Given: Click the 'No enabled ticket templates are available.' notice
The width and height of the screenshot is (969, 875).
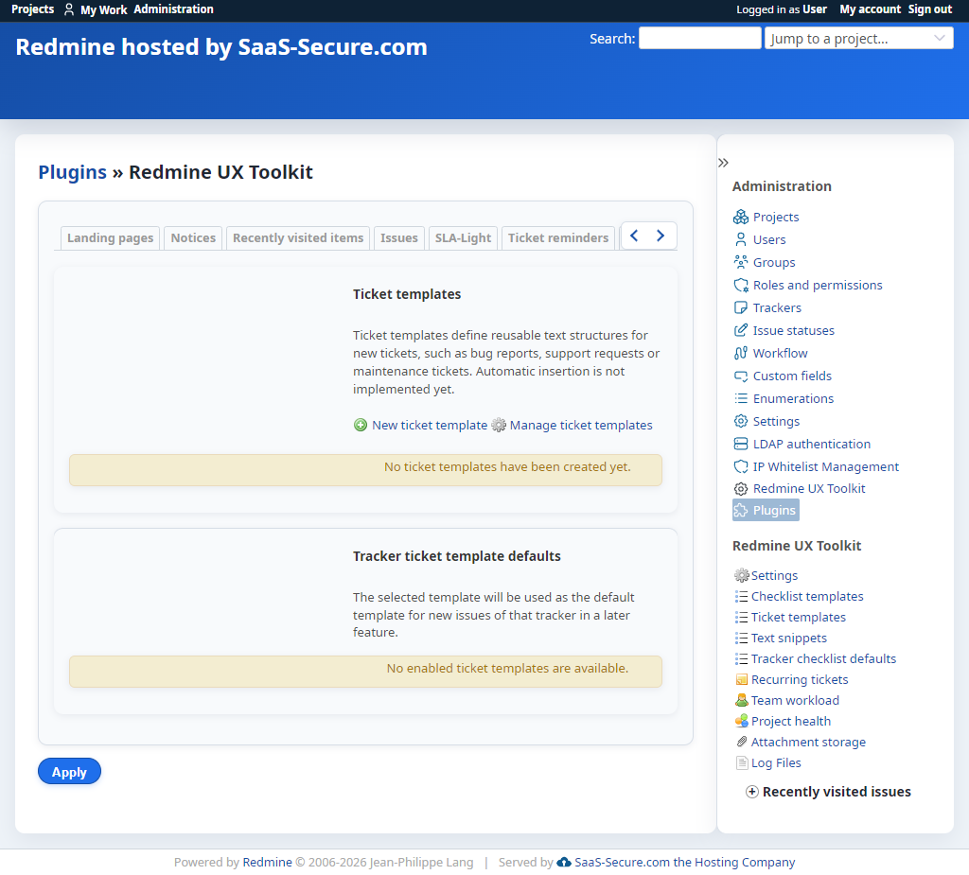Looking at the screenshot, I should [366, 672].
